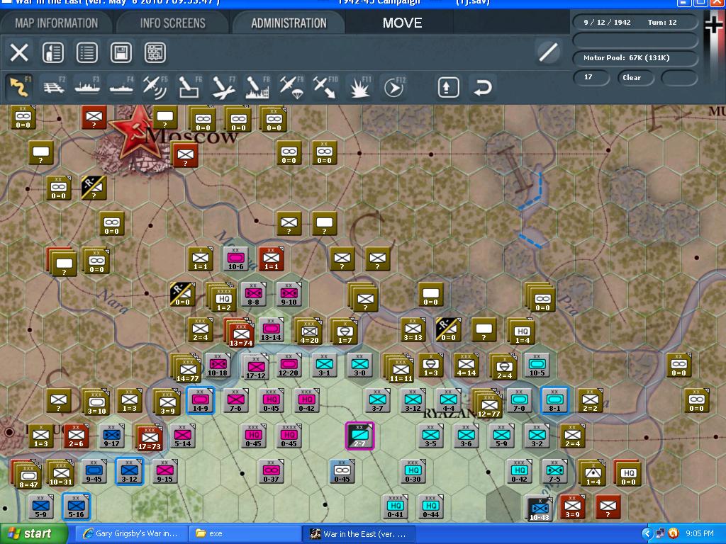Viewport: 726px width, 544px height.
Task: Select the Move mode F1 icon
Action: coord(19,86)
